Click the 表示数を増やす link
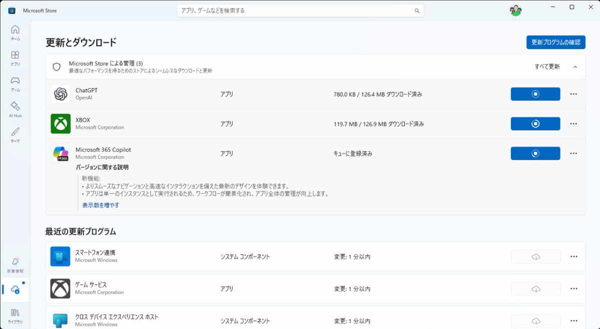 [100, 205]
